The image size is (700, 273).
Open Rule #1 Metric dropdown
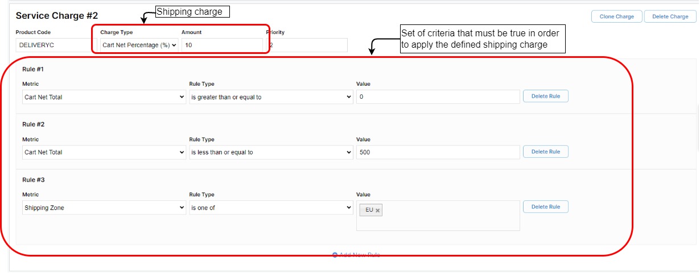(x=104, y=97)
